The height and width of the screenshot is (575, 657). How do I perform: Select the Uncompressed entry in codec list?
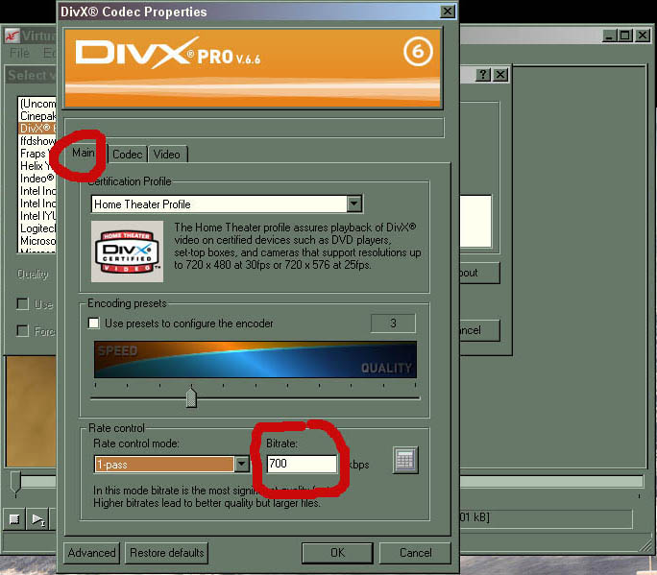click(37, 104)
